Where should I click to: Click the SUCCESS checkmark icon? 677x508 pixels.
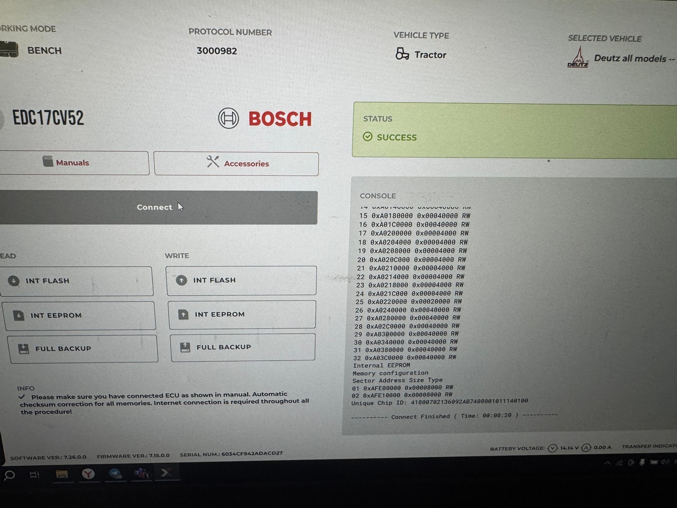pos(368,137)
